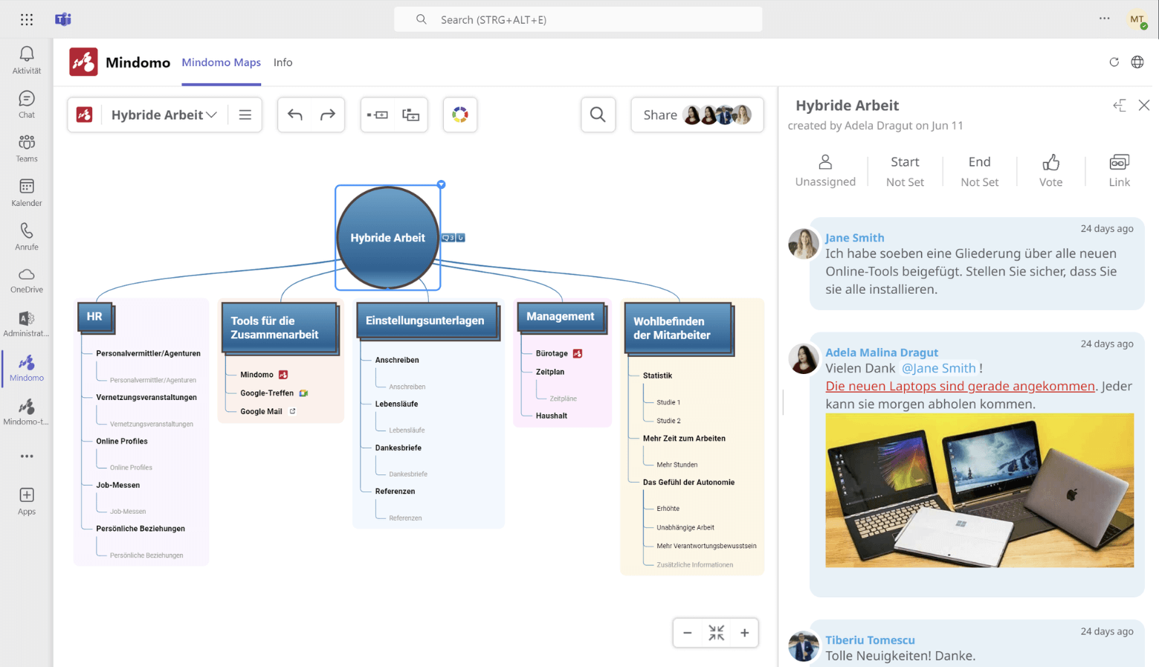Screen dimensions: 1159x667
Task: Open the Apps store in the sidebar
Action: coord(27,500)
